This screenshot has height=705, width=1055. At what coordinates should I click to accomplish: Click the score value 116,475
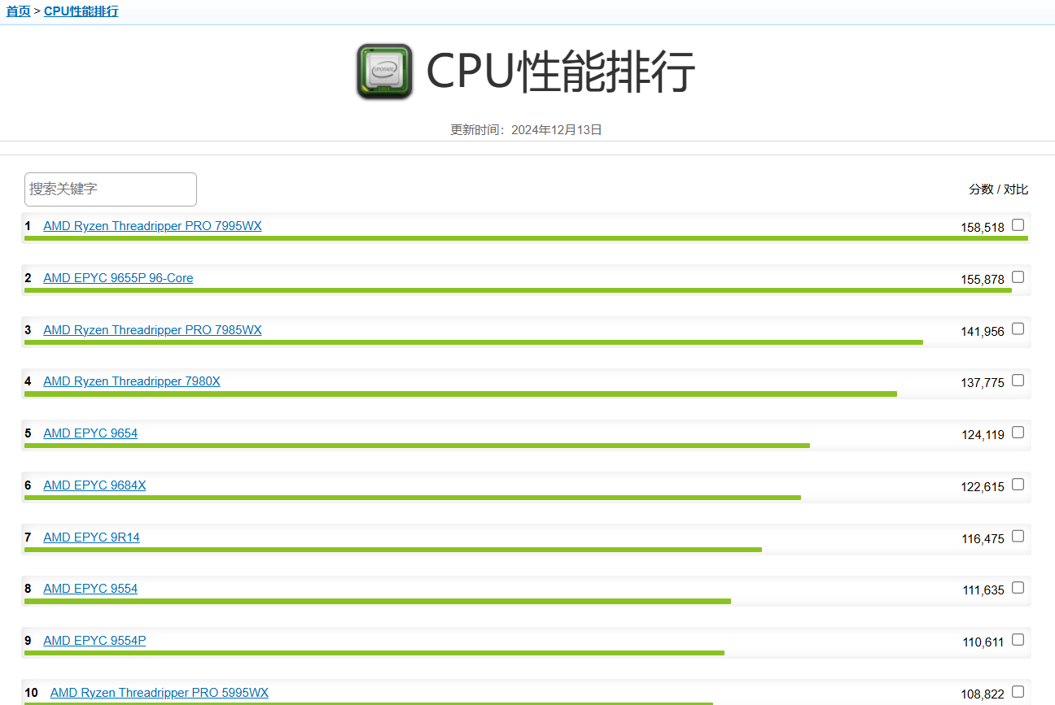[983, 539]
